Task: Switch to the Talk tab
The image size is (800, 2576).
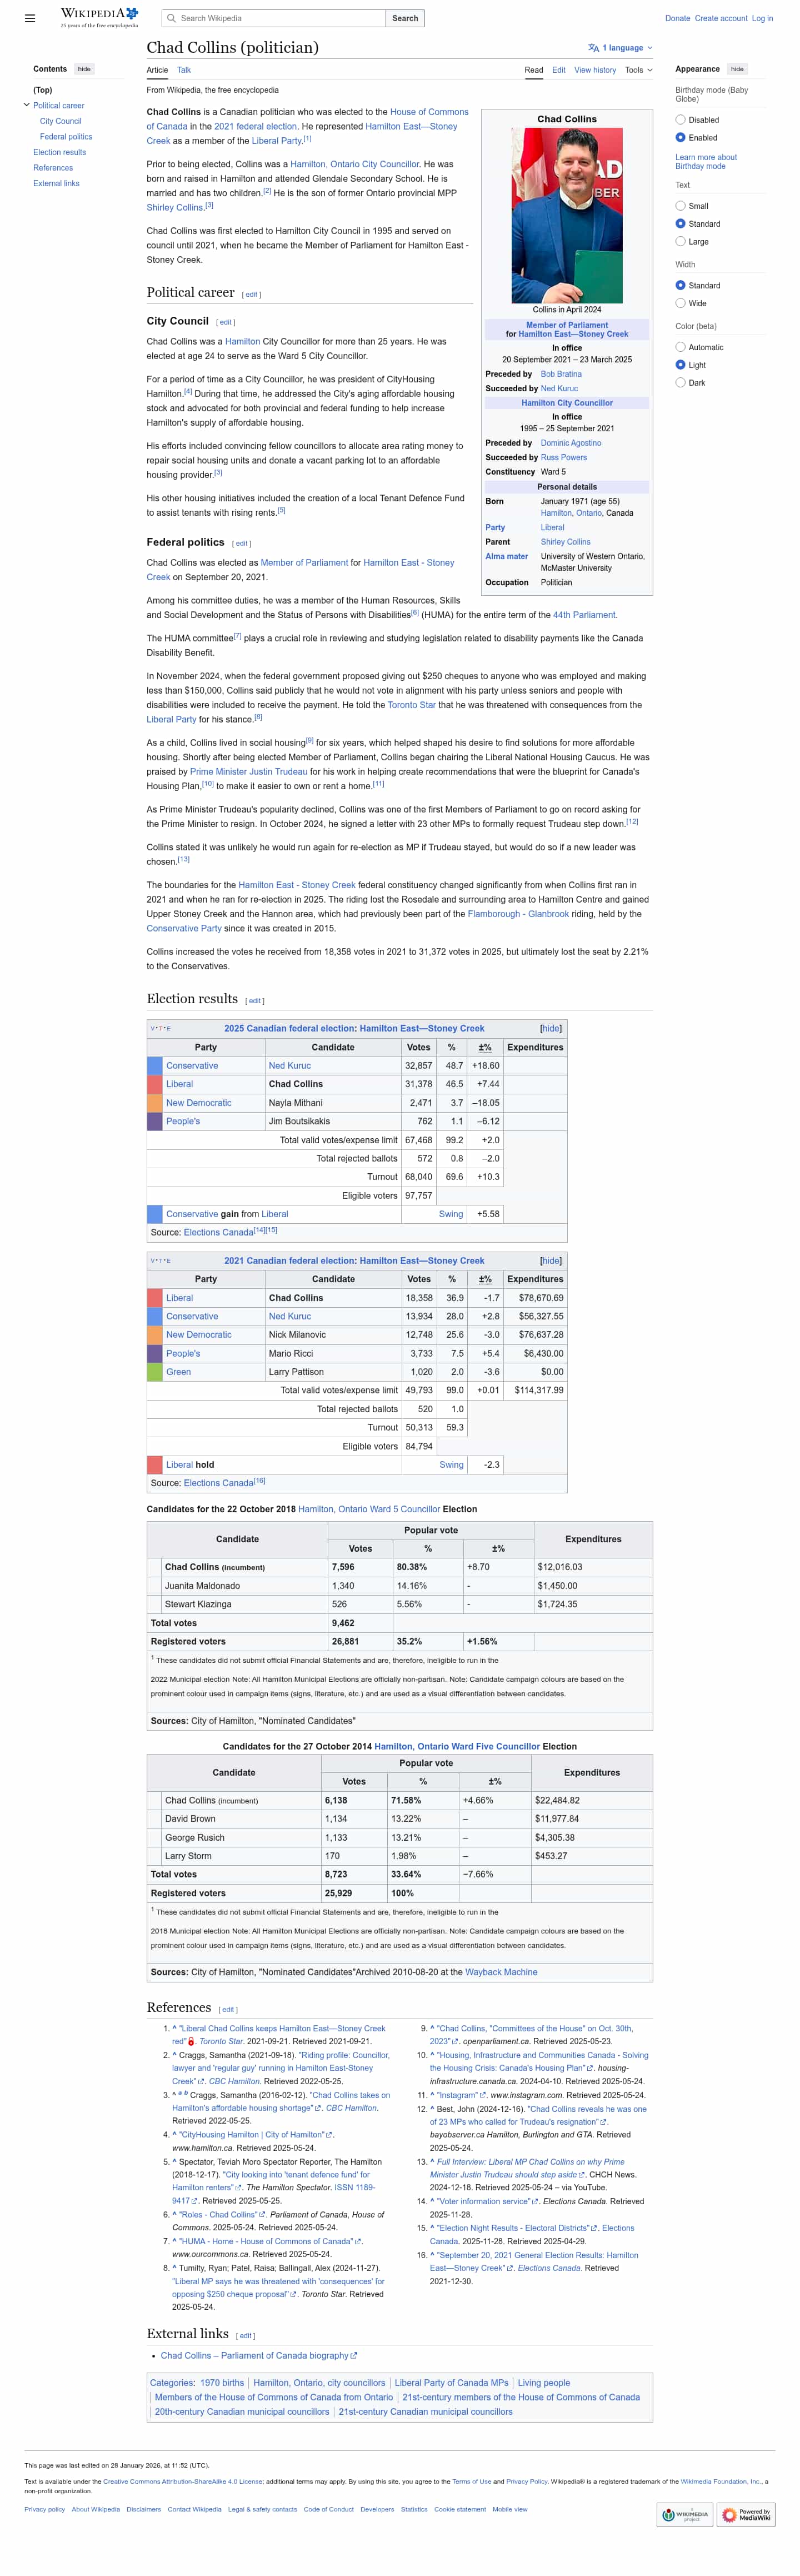Action: [184, 70]
